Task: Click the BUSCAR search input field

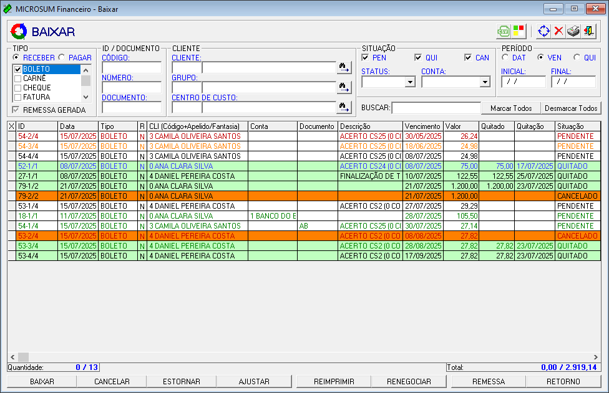Action: (x=436, y=108)
